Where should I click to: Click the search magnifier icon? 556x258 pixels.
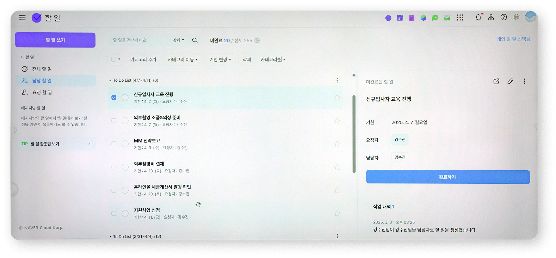pos(195,40)
